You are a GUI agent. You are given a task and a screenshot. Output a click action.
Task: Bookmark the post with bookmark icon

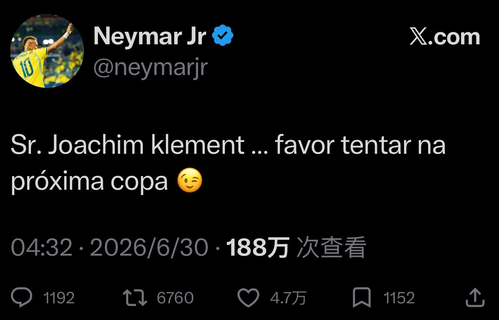pos(362,298)
